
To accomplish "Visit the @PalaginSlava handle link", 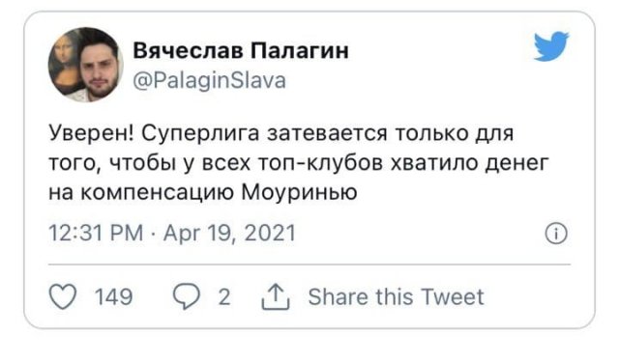I will point(210,81).
